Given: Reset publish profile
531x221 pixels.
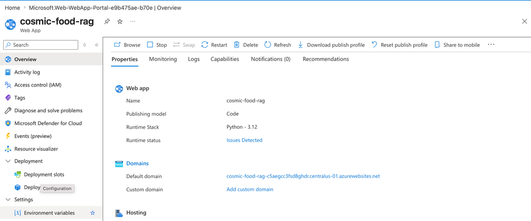Looking at the screenshot, I should pyautogui.click(x=400, y=45).
